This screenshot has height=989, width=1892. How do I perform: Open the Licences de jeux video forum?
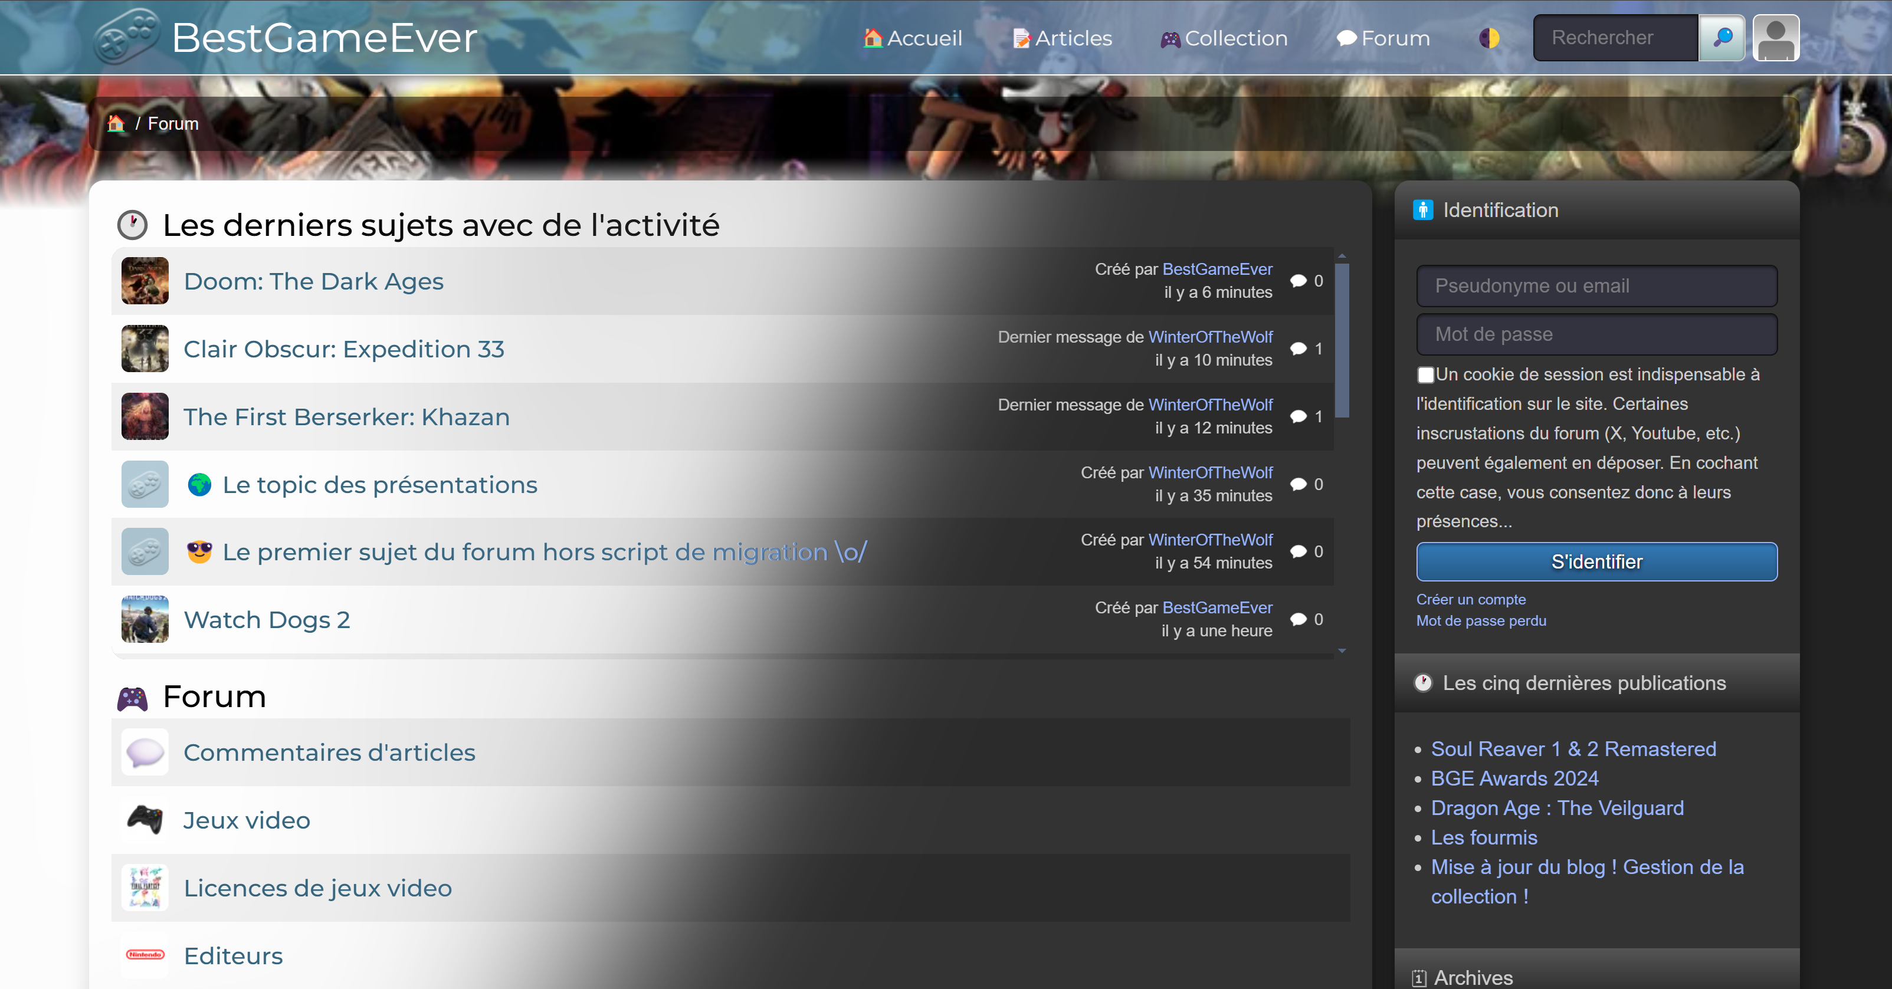318,888
